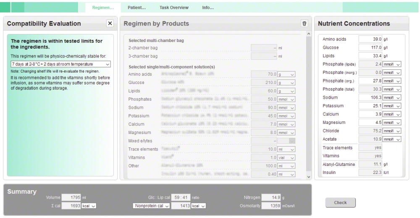
Task: Click the Σ cal field 1693
Action: 71,206
